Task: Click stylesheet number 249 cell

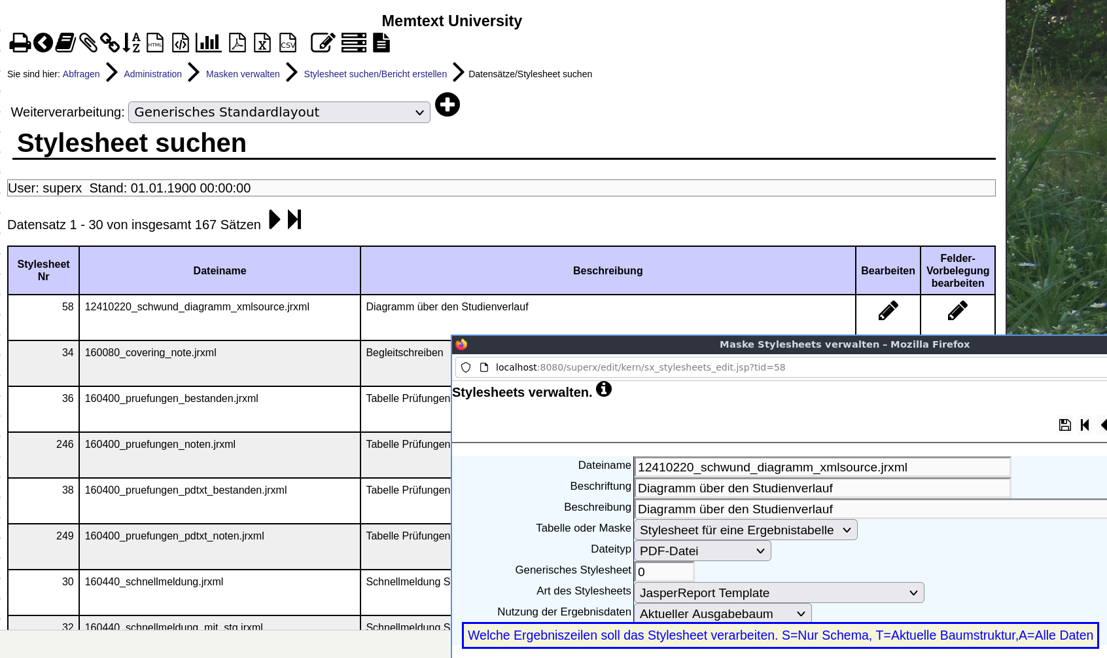Action: click(x=43, y=547)
